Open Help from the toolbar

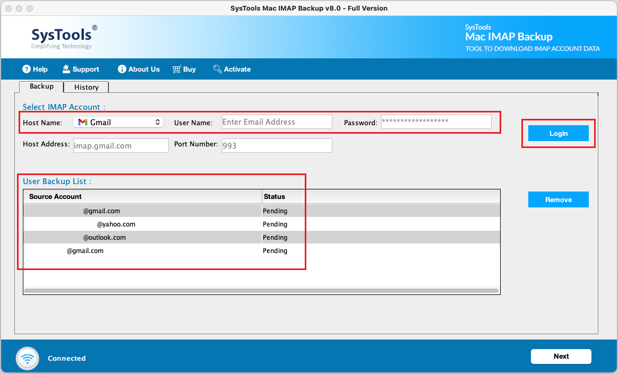point(35,69)
